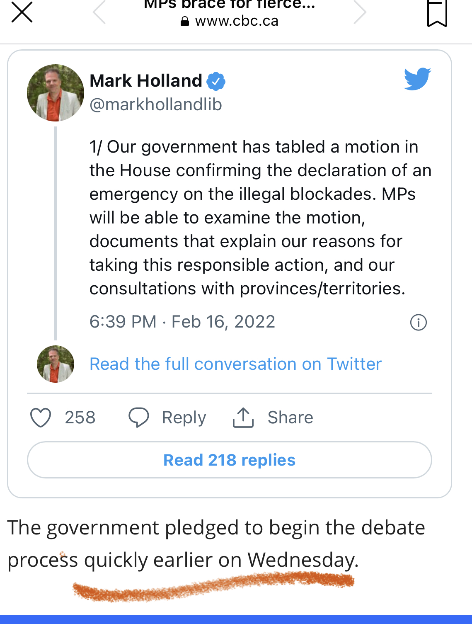This screenshot has width=472, height=624.
Task: Tap the www.cbc.ca address bar
Action: [x=230, y=21]
